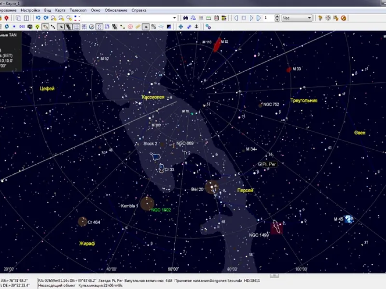Zoom out on the sky chart
Image resolution: width=386 pixels, height=289 pixels.
click(61, 18)
